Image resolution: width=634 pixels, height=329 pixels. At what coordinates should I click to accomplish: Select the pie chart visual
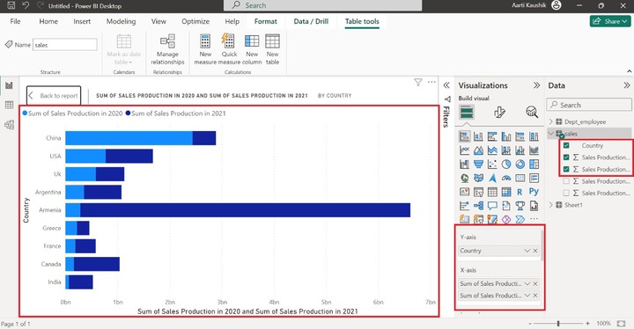[506, 164]
